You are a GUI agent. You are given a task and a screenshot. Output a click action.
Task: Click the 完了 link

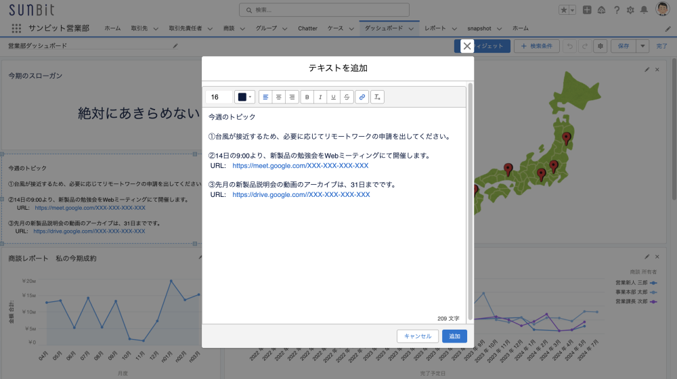(662, 46)
